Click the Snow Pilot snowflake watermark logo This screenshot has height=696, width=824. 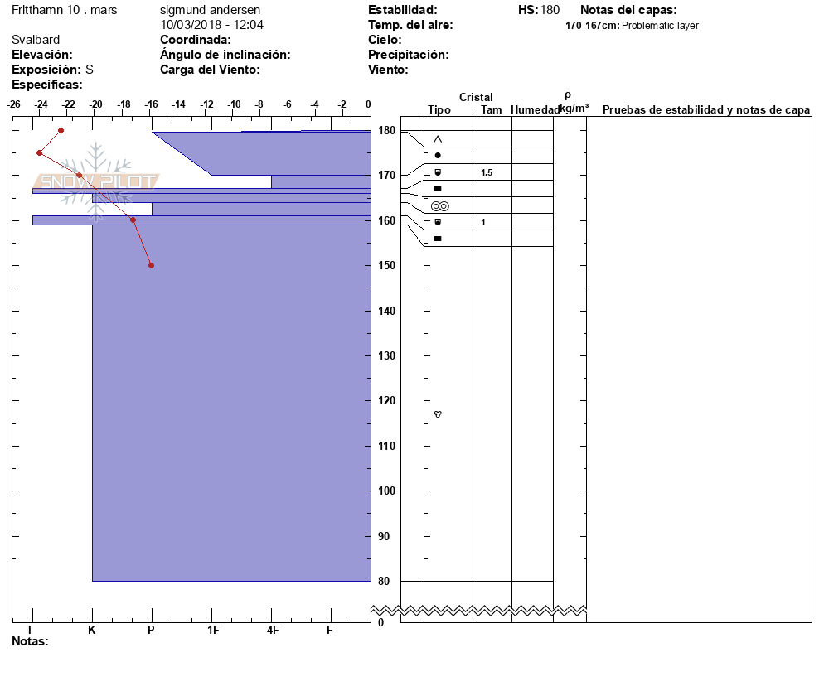coord(97,181)
